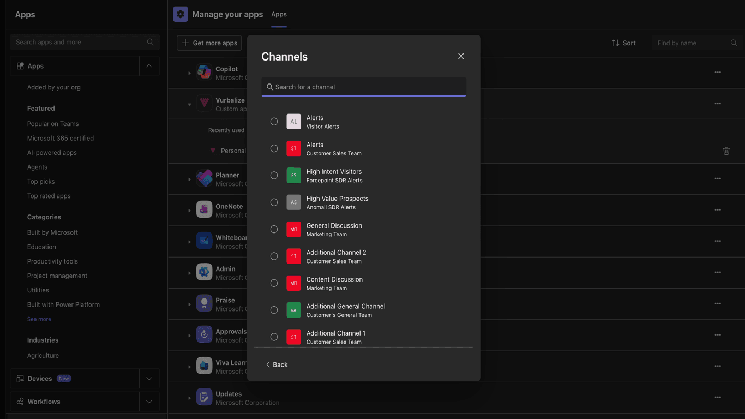This screenshot has width=745, height=419.
Task: Open the Workflows section
Action: point(75,402)
